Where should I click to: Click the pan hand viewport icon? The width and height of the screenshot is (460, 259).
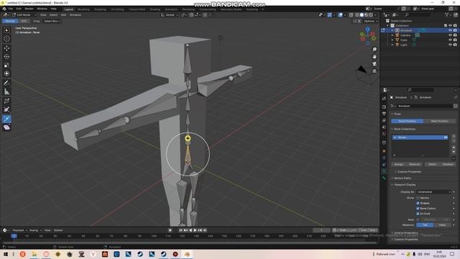tap(374, 57)
